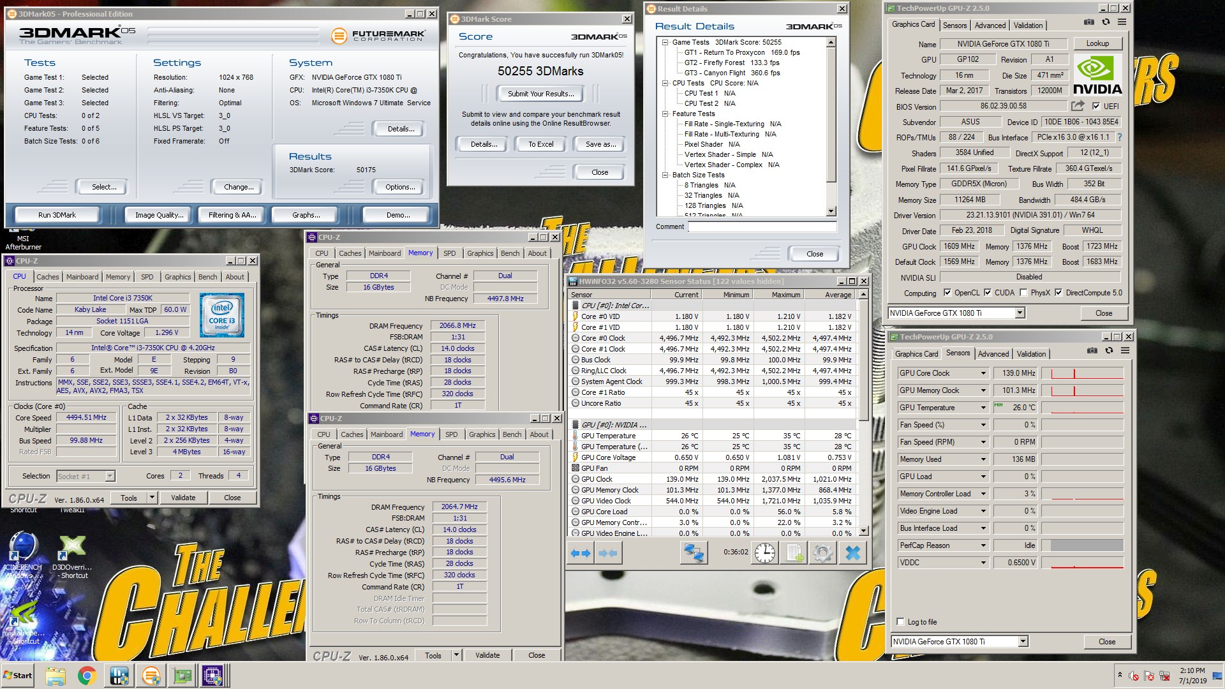Viewport: 1225px width, 689px height.
Task: Collapse the Feature Tests tree node
Action: point(665,114)
